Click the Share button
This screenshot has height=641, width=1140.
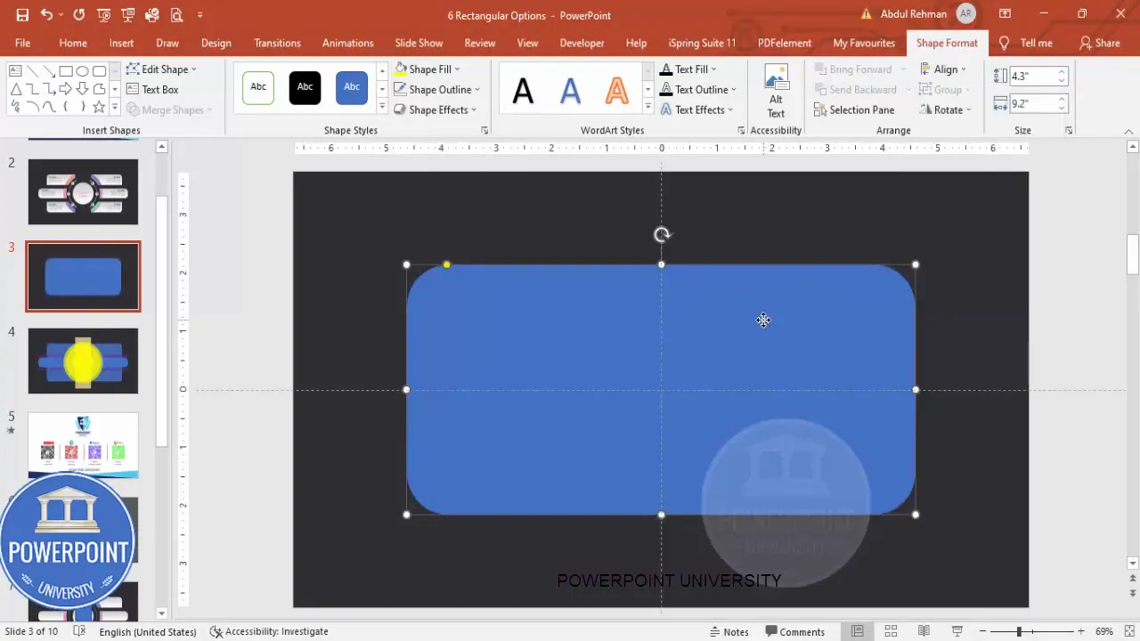pos(1100,43)
